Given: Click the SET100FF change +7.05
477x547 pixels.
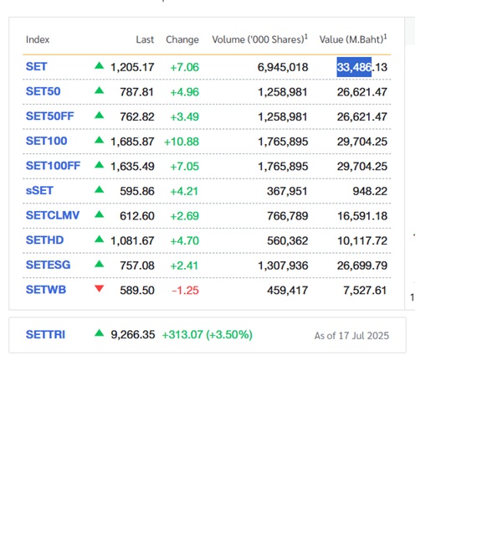Looking at the screenshot, I should click(184, 166).
